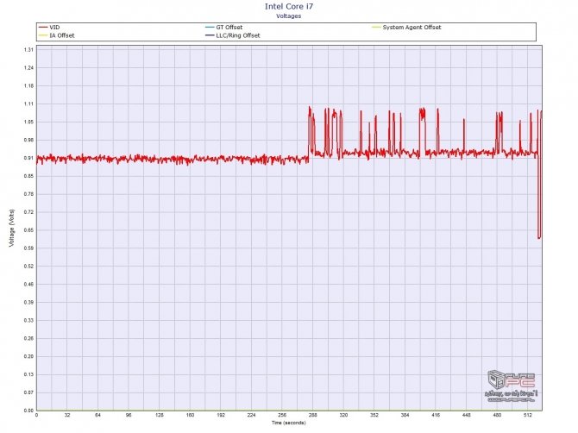
Task: Click the 0.33 value on voltage axis
Action: pyautogui.click(x=28, y=321)
